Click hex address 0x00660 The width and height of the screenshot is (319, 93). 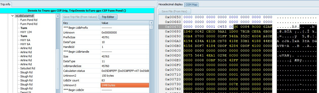tap(173, 22)
